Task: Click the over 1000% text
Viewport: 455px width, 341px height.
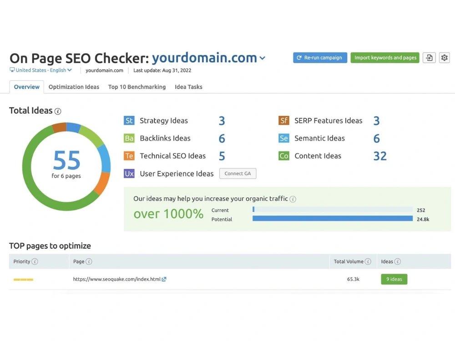Action: pos(168,214)
